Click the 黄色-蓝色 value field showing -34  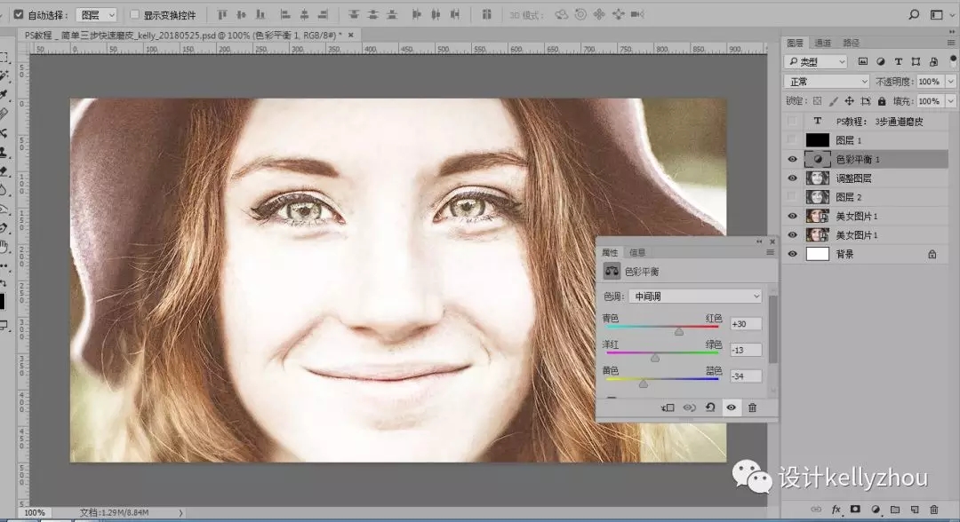click(745, 376)
